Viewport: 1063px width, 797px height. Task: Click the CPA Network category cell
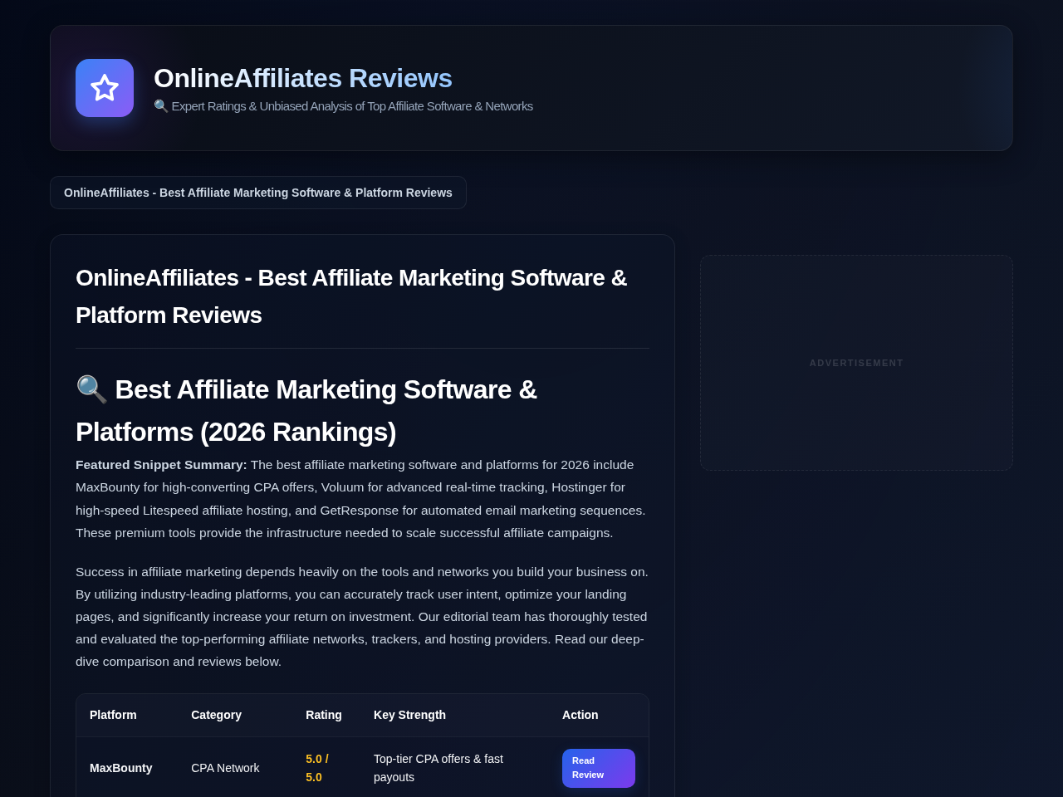[x=225, y=768]
